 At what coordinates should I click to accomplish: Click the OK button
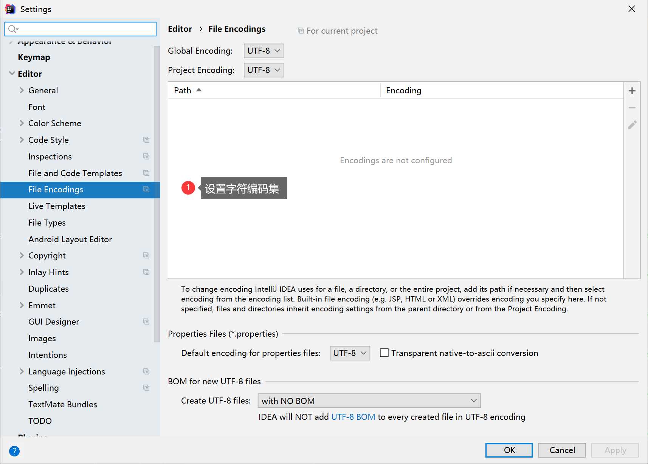(509, 450)
